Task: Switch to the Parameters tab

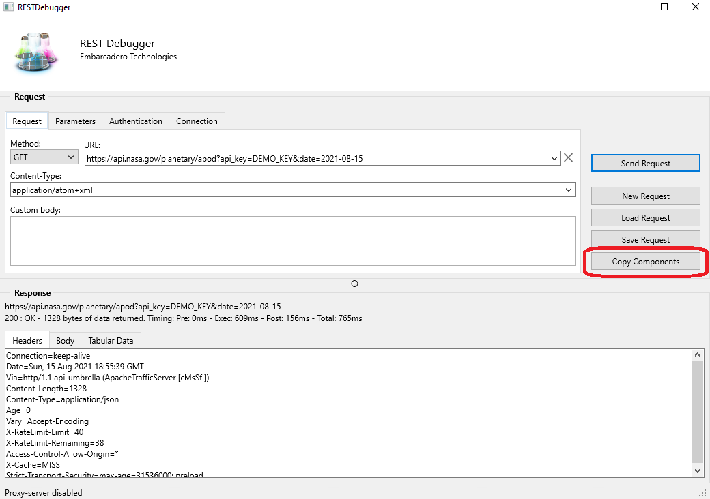Action: pyautogui.click(x=75, y=121)
